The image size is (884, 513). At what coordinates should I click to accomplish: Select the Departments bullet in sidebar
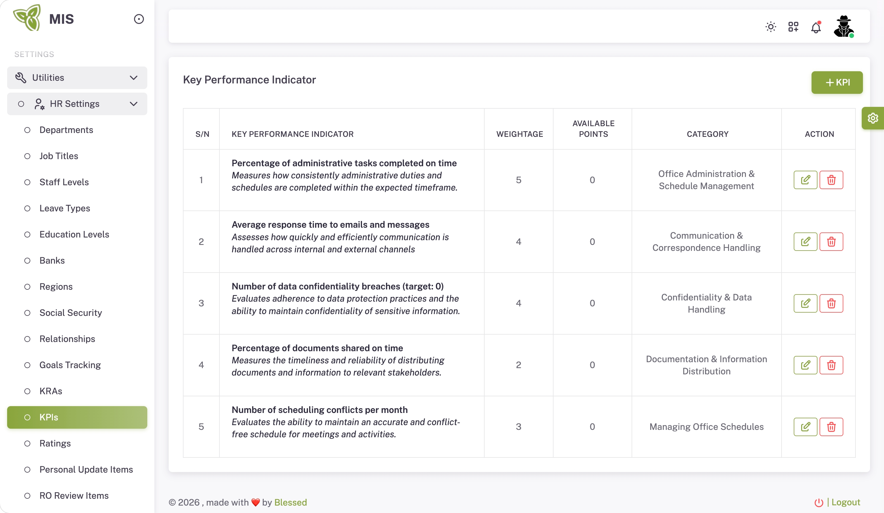coord(27,130)
